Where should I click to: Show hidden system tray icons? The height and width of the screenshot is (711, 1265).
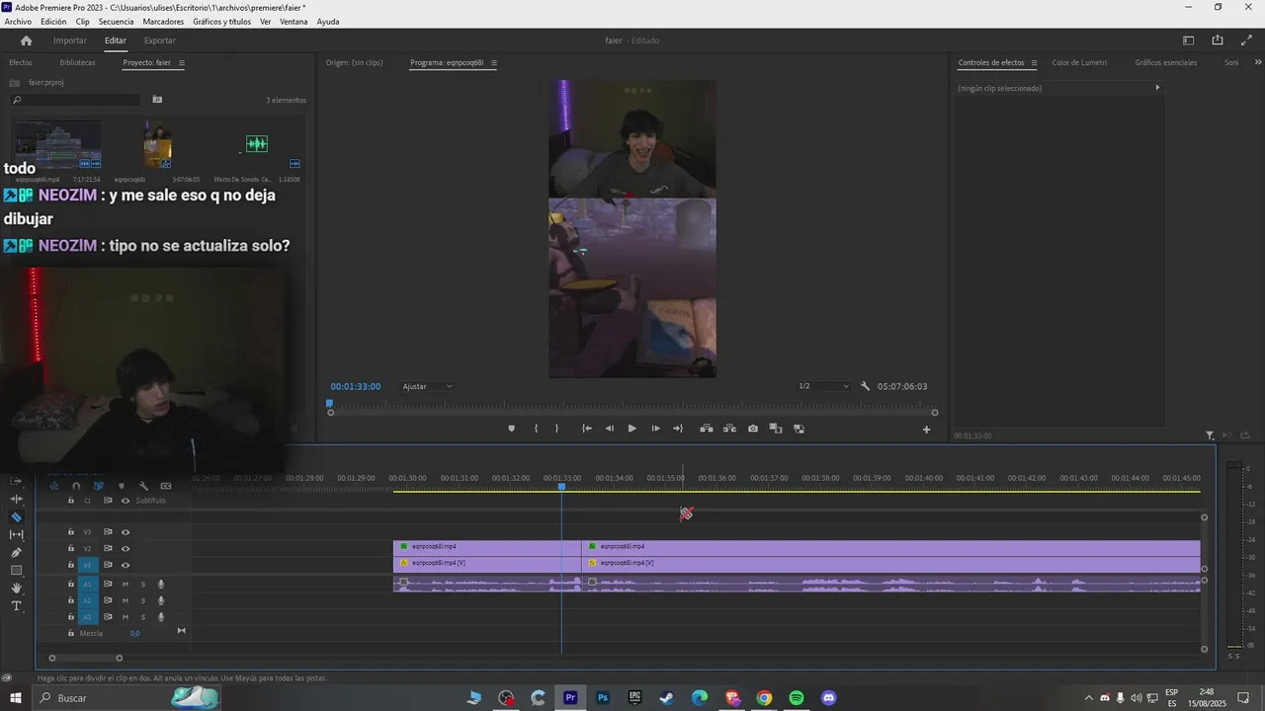tap(1089, 698)
